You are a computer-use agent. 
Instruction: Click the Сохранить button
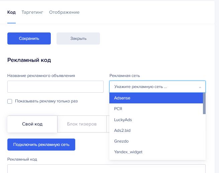tap(29, 38)
